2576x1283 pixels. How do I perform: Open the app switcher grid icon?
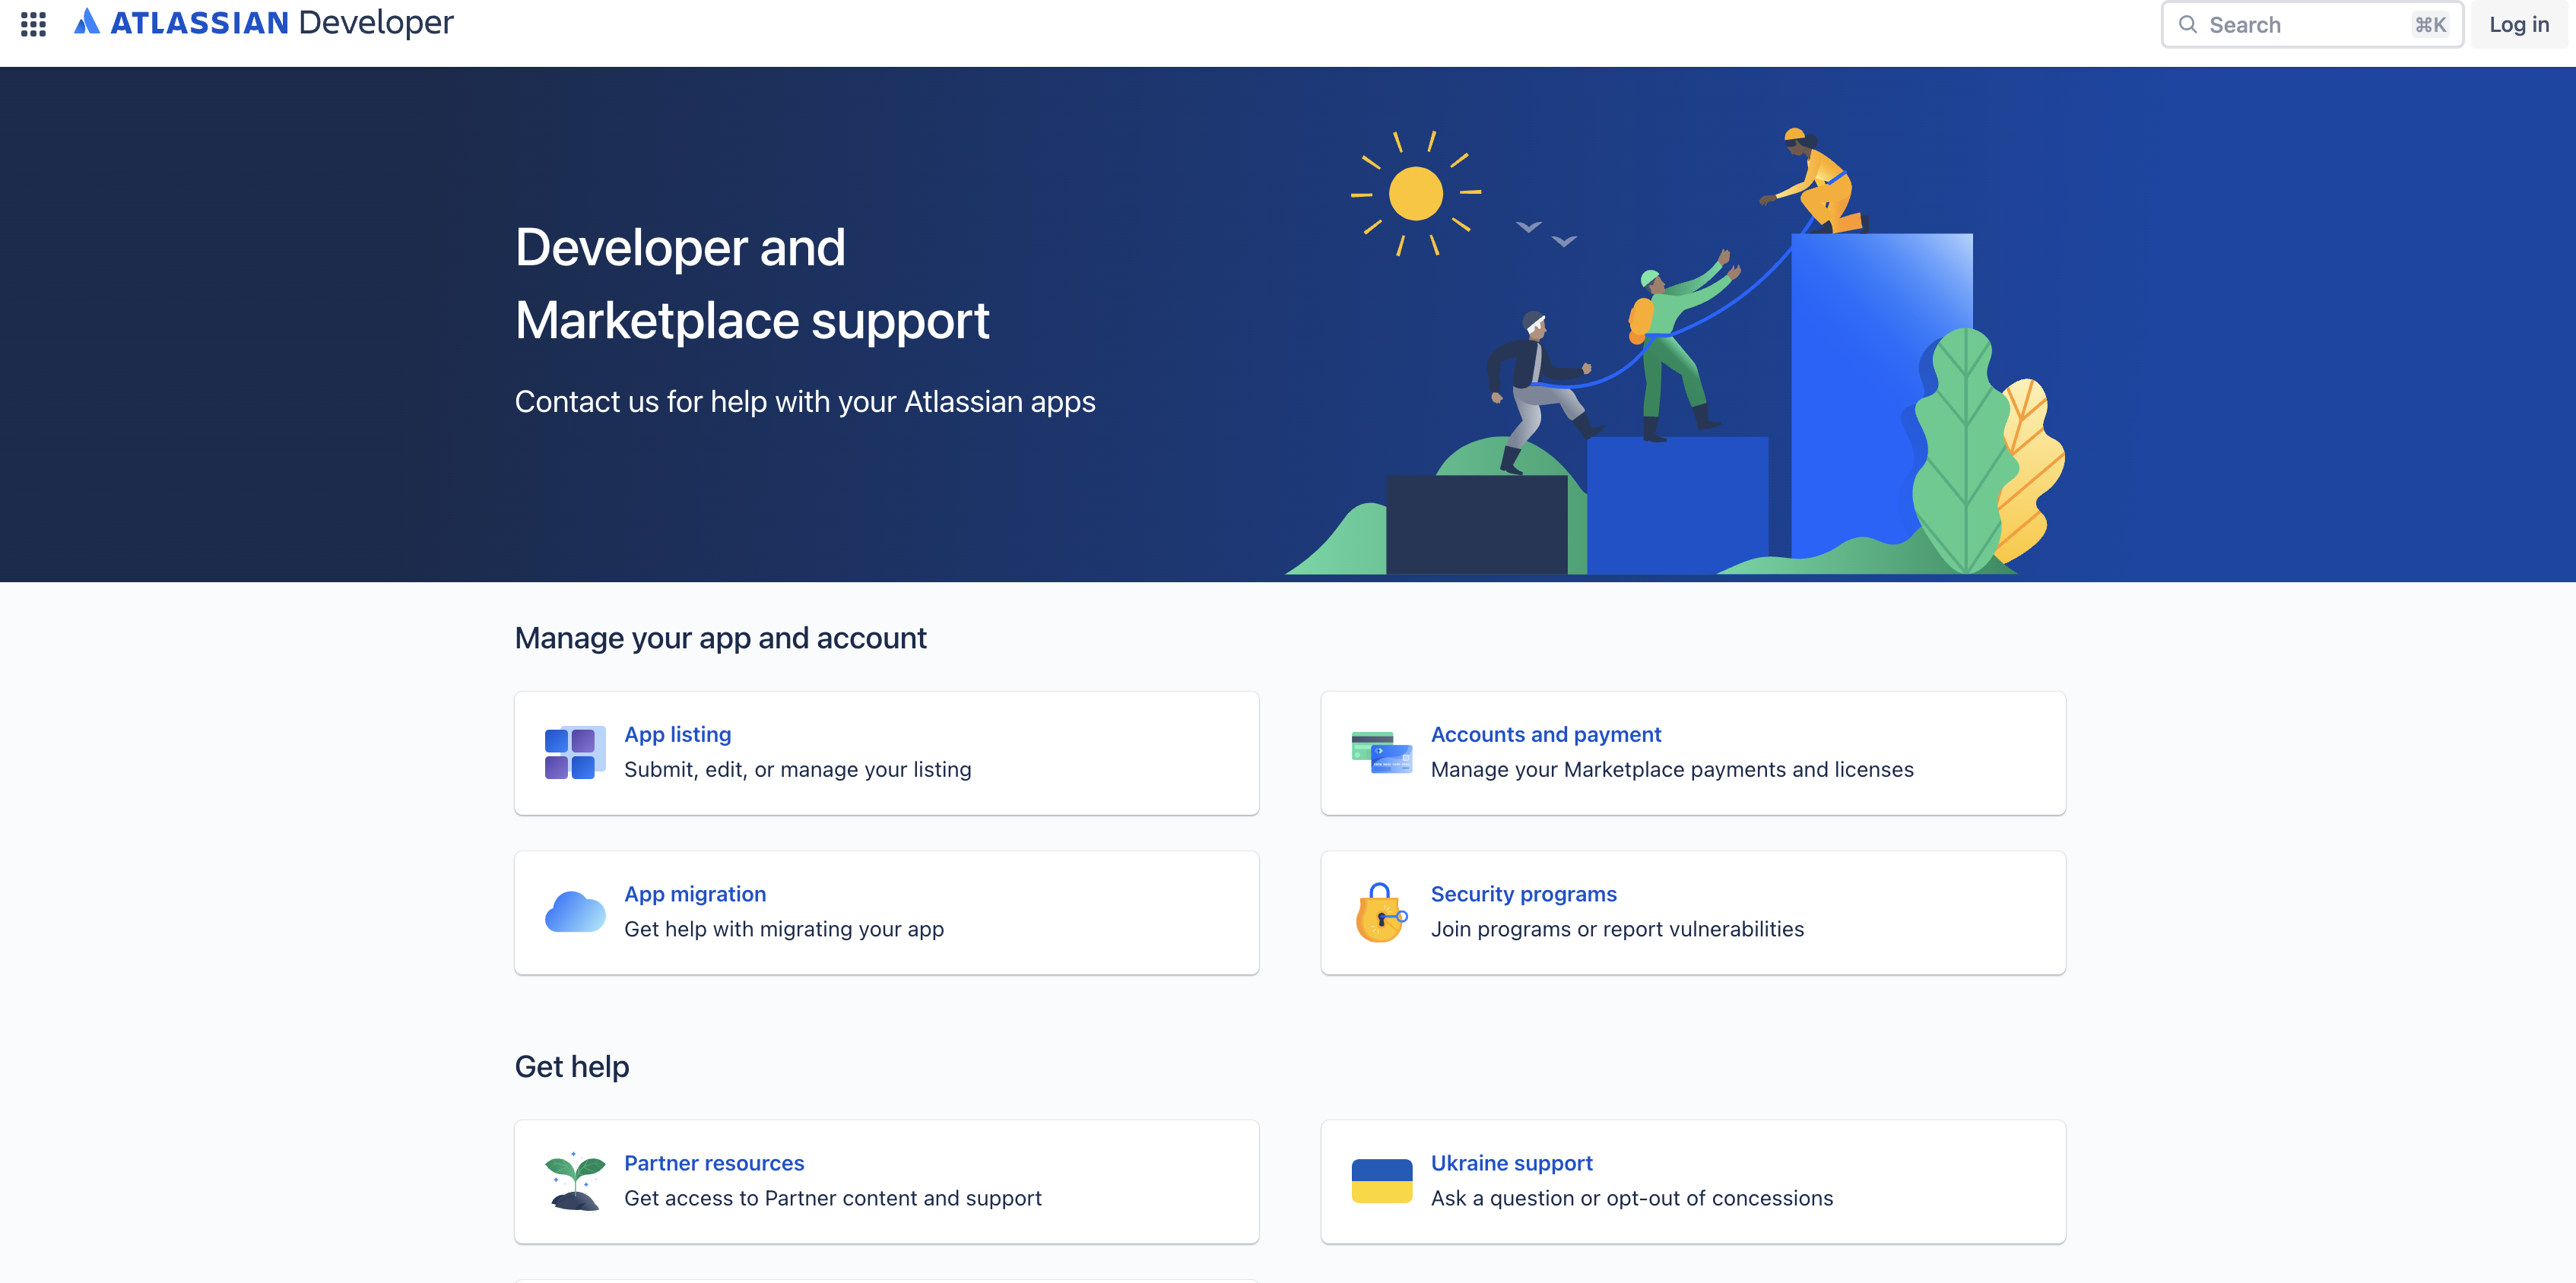coord(33,24)
